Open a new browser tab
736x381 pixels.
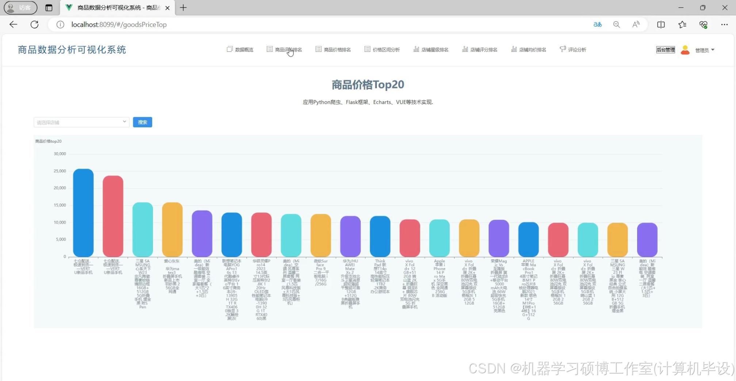[x=183, y=8]
